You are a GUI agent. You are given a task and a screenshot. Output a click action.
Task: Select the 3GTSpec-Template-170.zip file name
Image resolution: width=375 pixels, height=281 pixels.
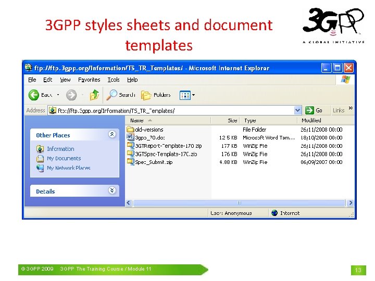tap(166, 154)
